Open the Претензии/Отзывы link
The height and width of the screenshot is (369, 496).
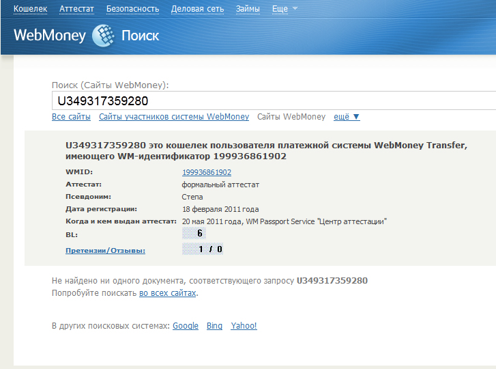pyautogui.click(x=105, y=251)
